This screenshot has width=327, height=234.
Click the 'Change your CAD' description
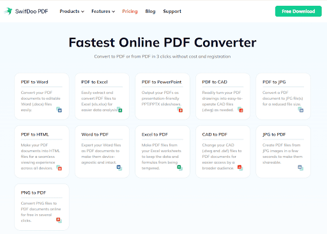pyautogui.click(x=222, y=157)
